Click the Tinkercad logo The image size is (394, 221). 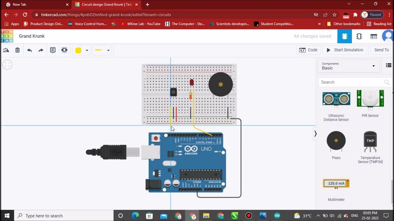click(7, 36)
